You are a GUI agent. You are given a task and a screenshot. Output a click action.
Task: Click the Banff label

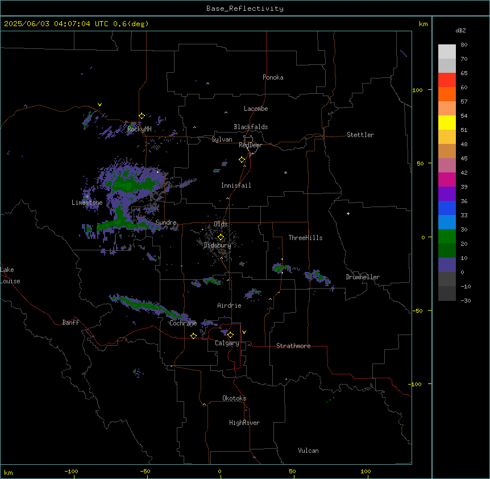(x=70, y=323)
